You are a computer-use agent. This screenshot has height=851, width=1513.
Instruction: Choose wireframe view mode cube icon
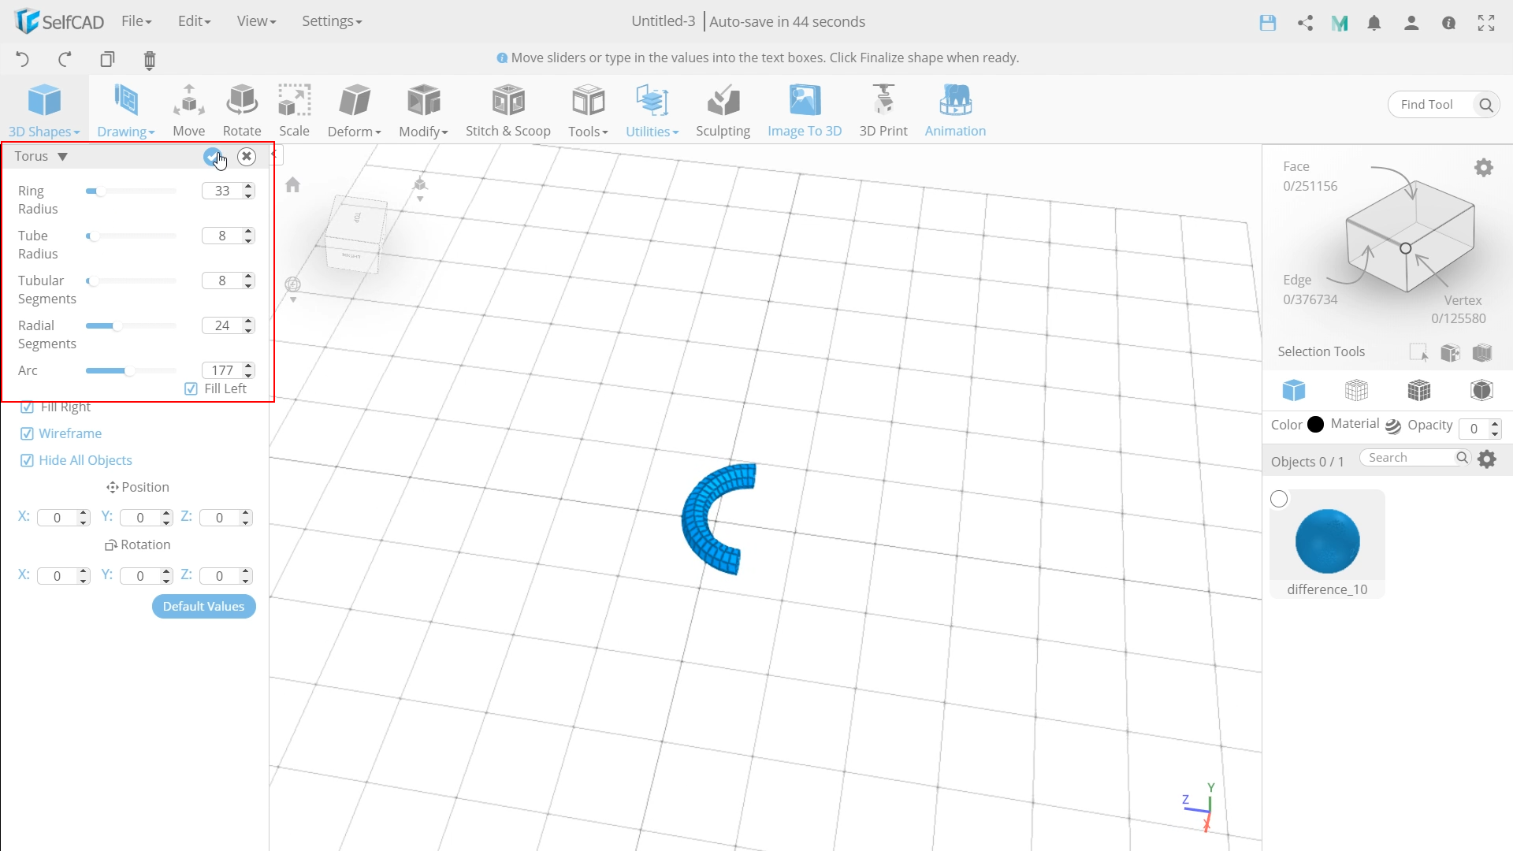point(1356,390)
